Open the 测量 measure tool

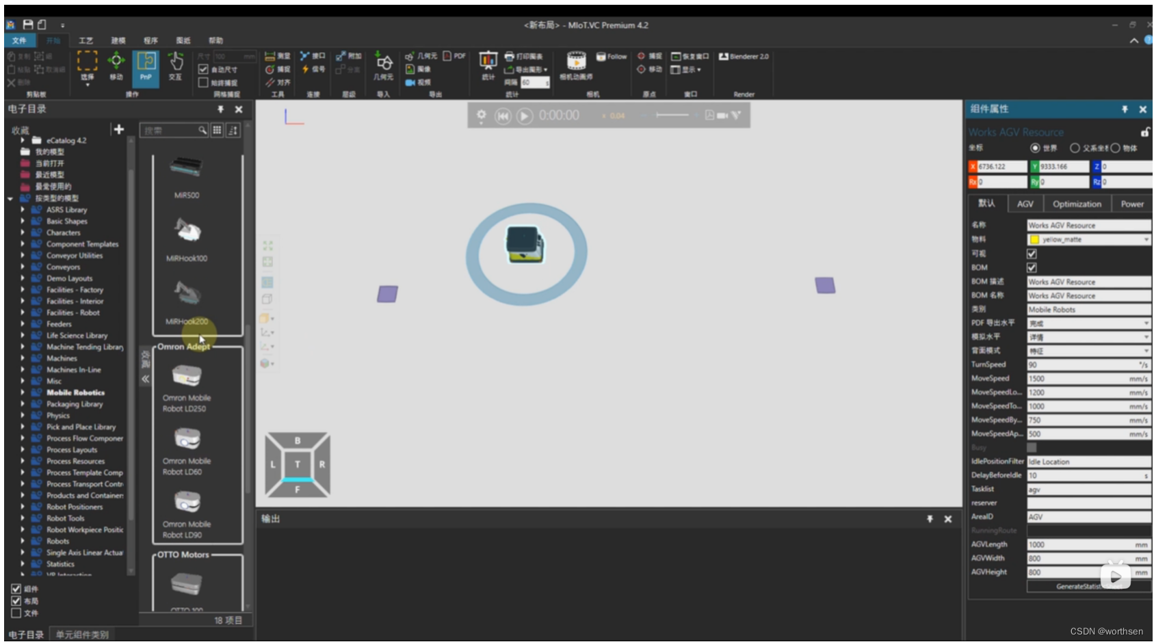point(278,56)
